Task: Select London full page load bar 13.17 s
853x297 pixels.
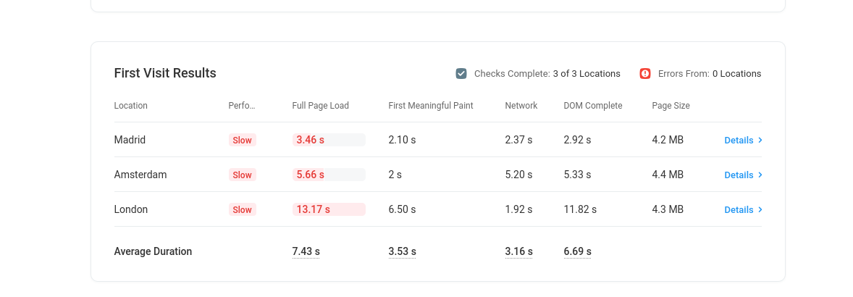Action: [x=329, y=209]
